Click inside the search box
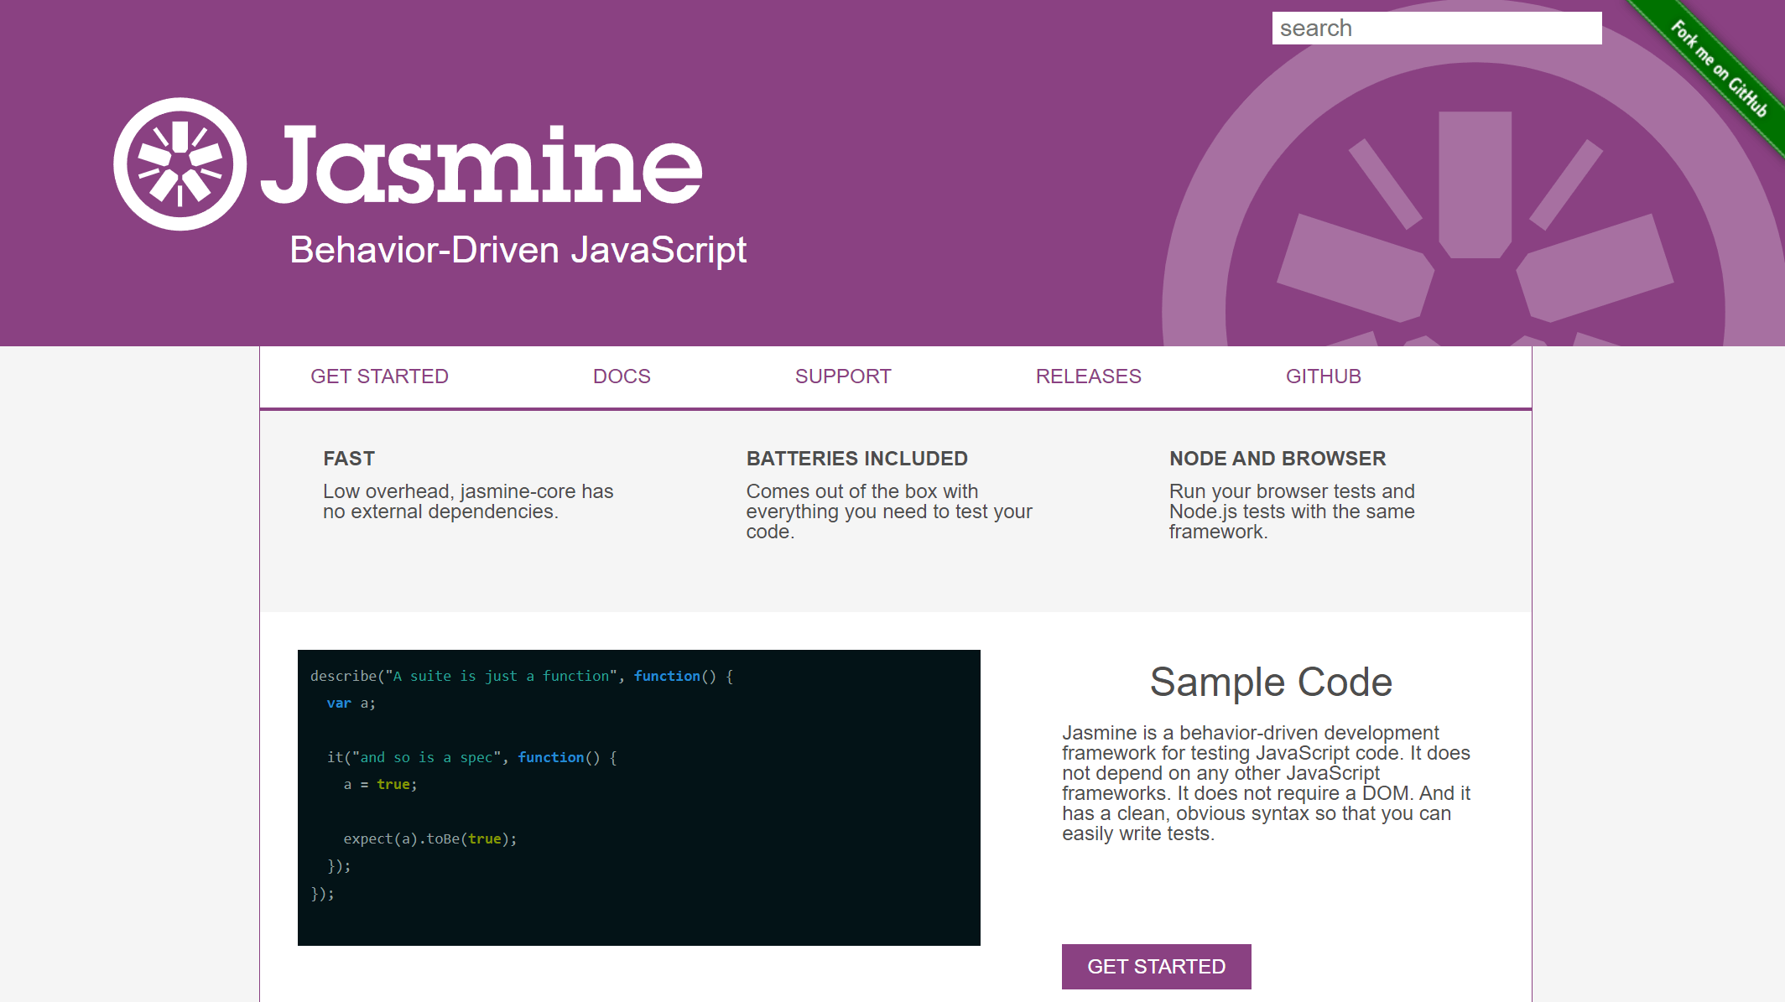 (x=1437, y=28)
